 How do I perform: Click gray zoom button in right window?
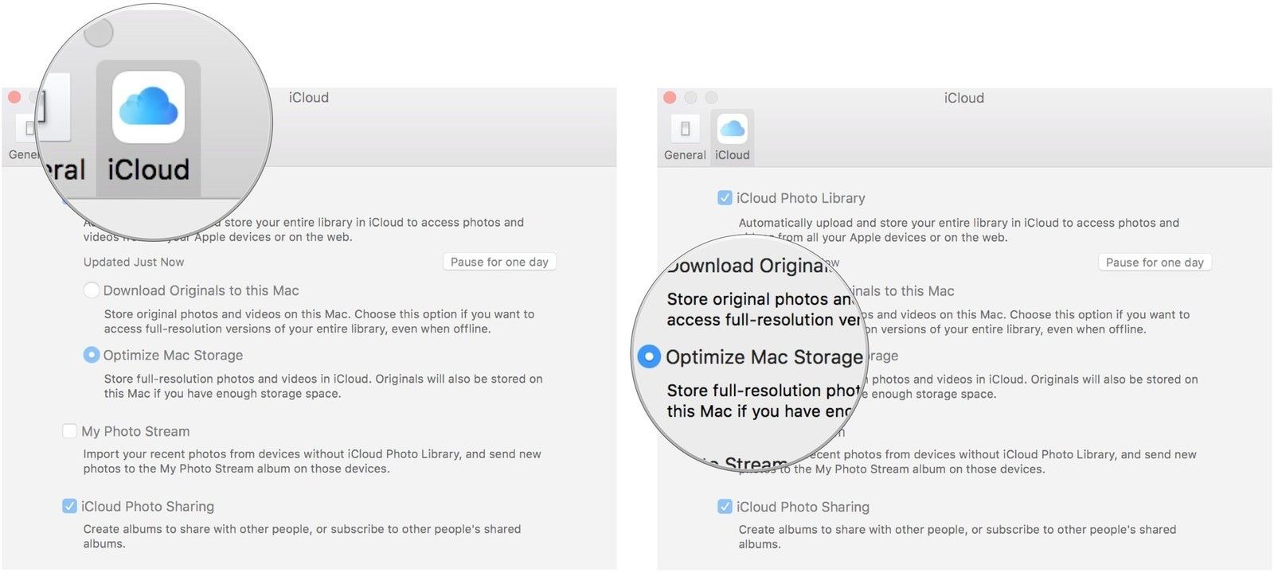click(711, 98)
